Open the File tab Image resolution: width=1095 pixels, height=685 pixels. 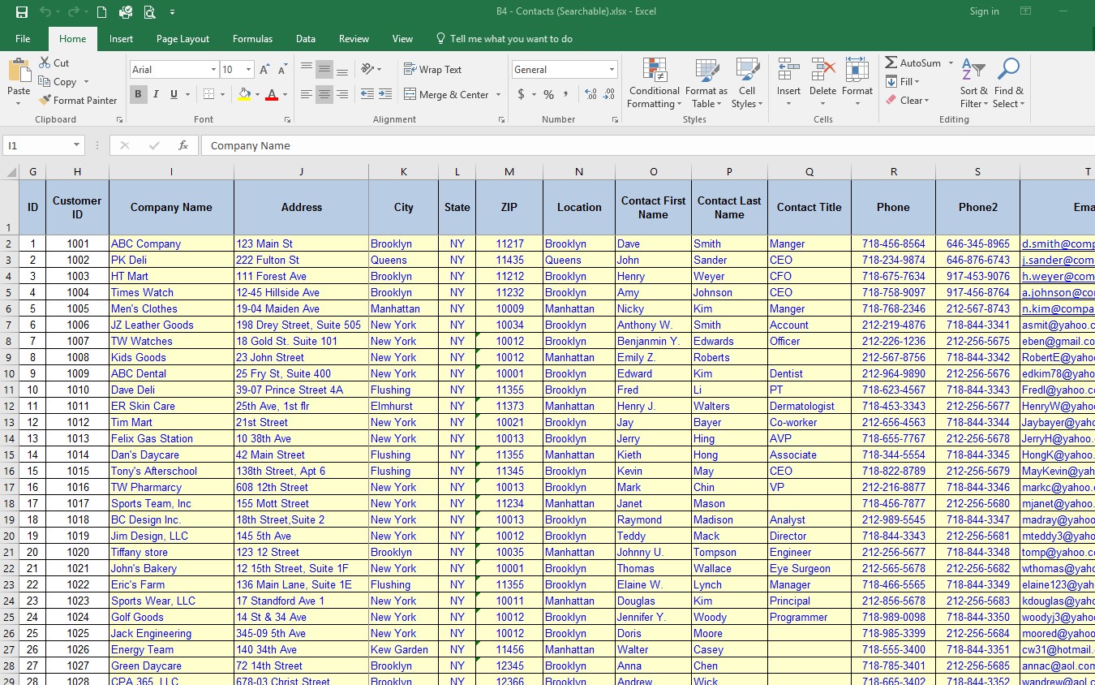click(23, 39)
